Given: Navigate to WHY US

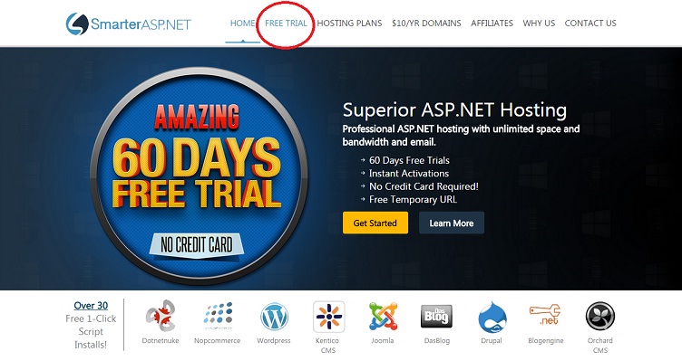Looking at the screenshot, I should pyautogui.click(x=539, y=23).
